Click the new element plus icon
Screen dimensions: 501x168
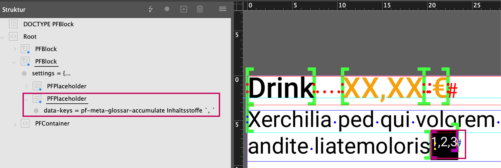[184, 9]
